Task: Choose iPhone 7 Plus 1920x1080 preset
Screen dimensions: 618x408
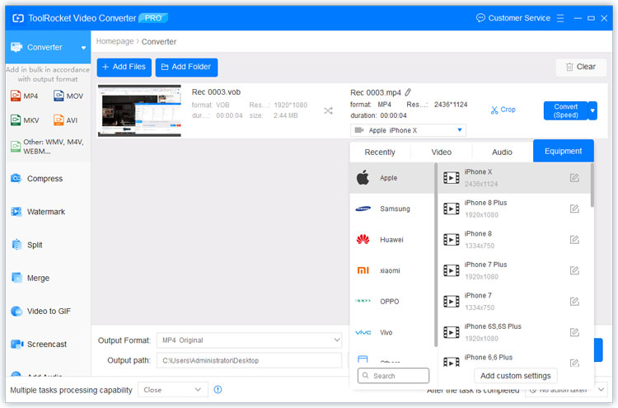Action: [x=514, y=270]
